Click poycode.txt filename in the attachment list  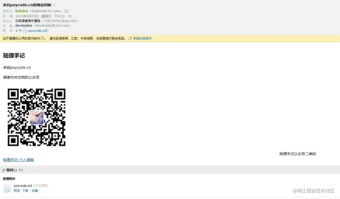(23, 185)
